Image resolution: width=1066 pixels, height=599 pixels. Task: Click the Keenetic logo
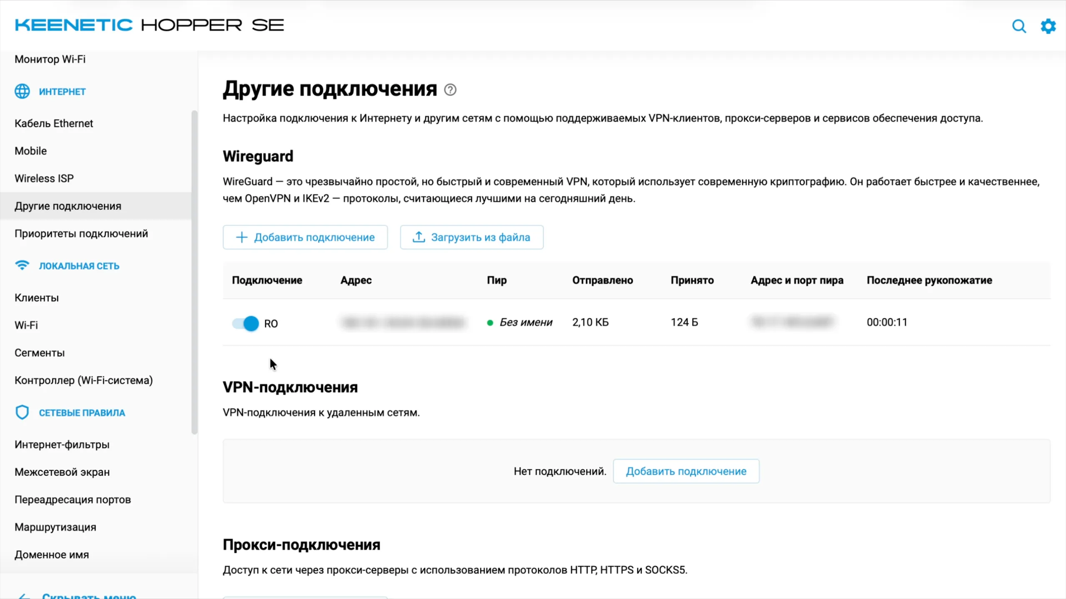coord(149,25)
